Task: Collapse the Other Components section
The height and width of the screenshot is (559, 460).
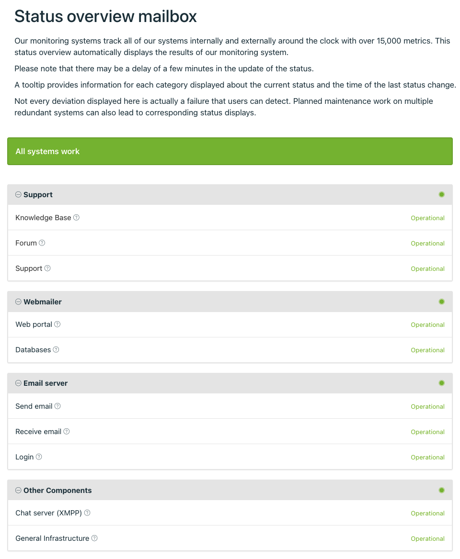Action: (18, 491)
